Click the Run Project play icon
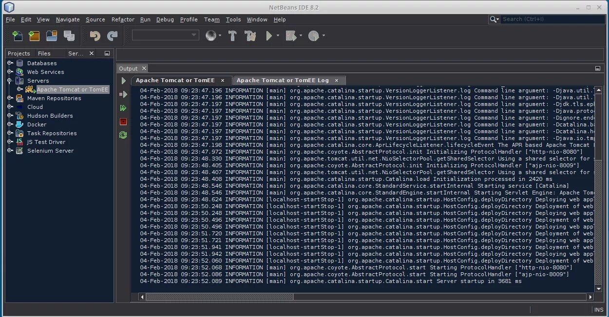 pos(269,35)
